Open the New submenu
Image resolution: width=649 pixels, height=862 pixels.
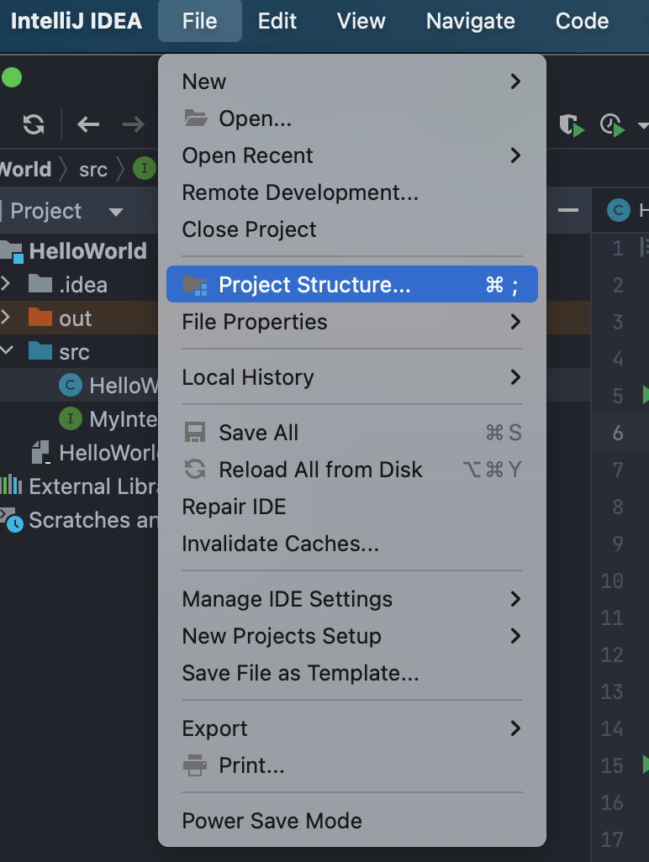(x=352, y=81)
